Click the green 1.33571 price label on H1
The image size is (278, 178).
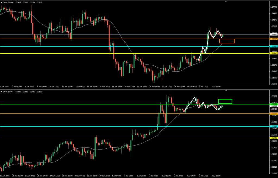273,104
